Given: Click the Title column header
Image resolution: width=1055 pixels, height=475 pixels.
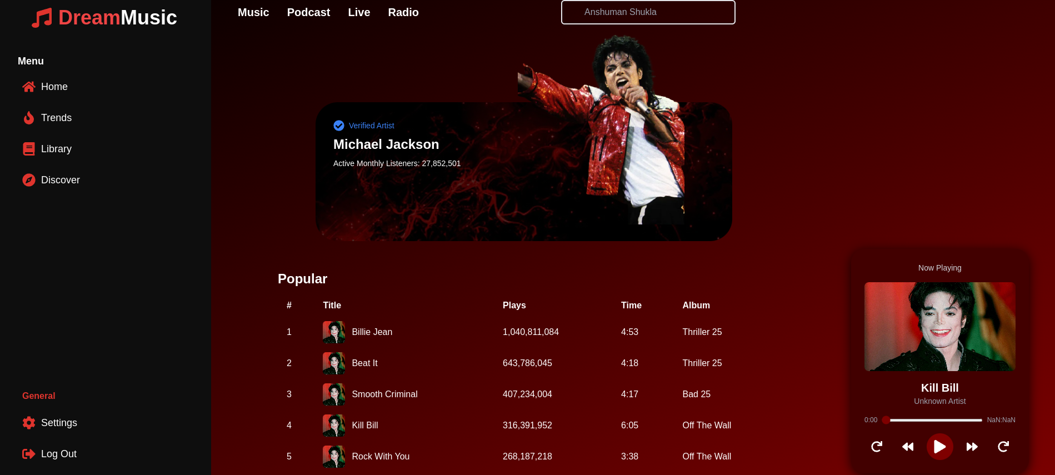Looking at the screenshot, I should click(332, 306).
